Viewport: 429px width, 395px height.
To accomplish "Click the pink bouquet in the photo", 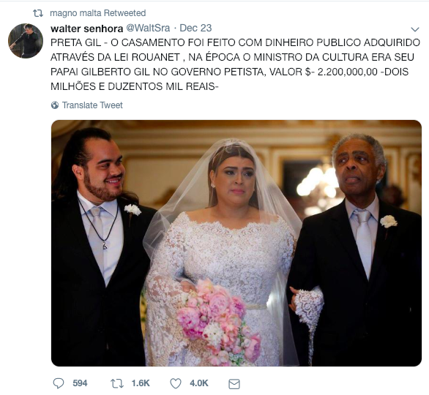I will [219, 321].
